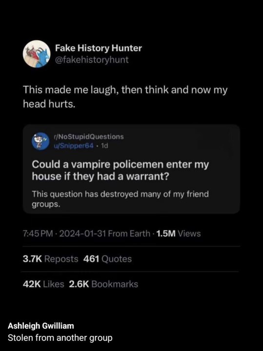Click the 2024-01-31 From Earth date

[x=104, y=234]
